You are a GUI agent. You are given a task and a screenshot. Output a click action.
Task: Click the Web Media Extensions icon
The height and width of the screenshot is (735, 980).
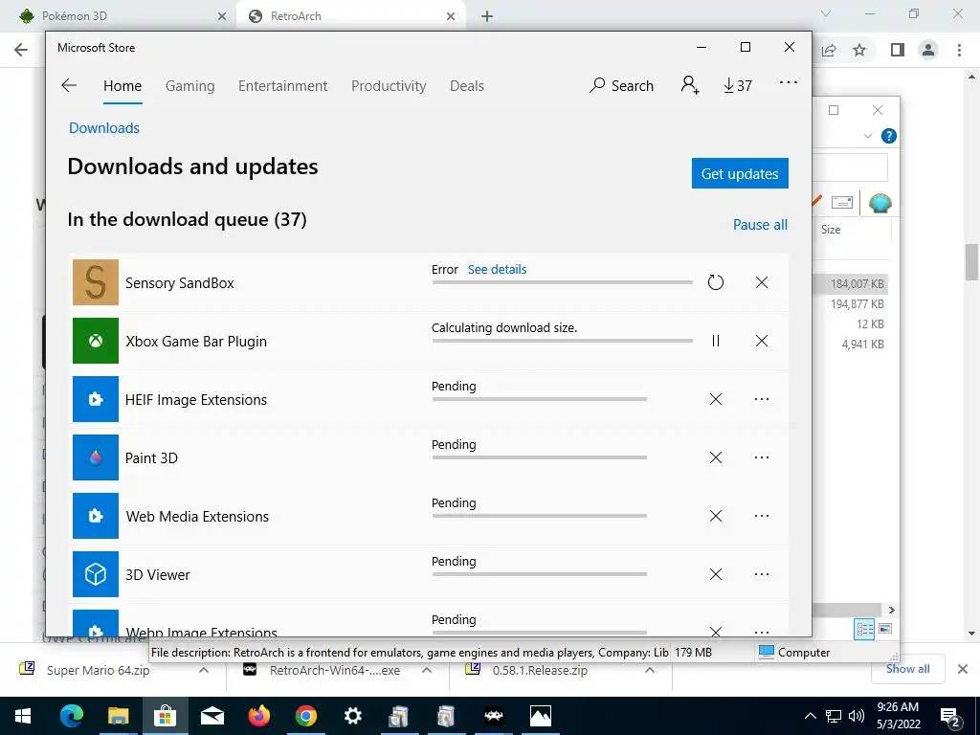click(96, 516)
